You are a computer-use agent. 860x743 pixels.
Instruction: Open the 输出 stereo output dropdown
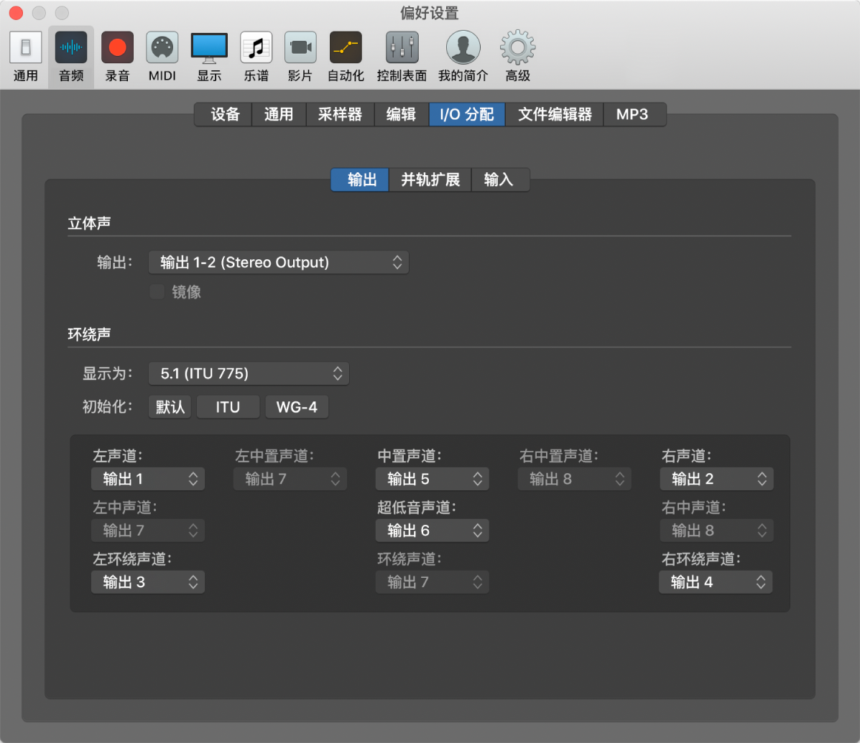point(278,262)
